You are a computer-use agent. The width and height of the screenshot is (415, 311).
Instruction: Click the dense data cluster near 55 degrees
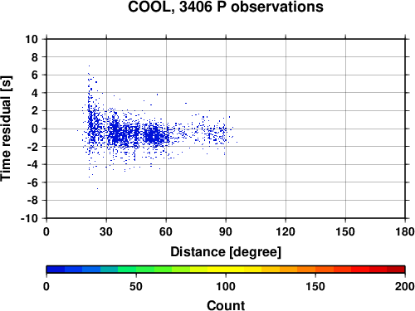154,136
